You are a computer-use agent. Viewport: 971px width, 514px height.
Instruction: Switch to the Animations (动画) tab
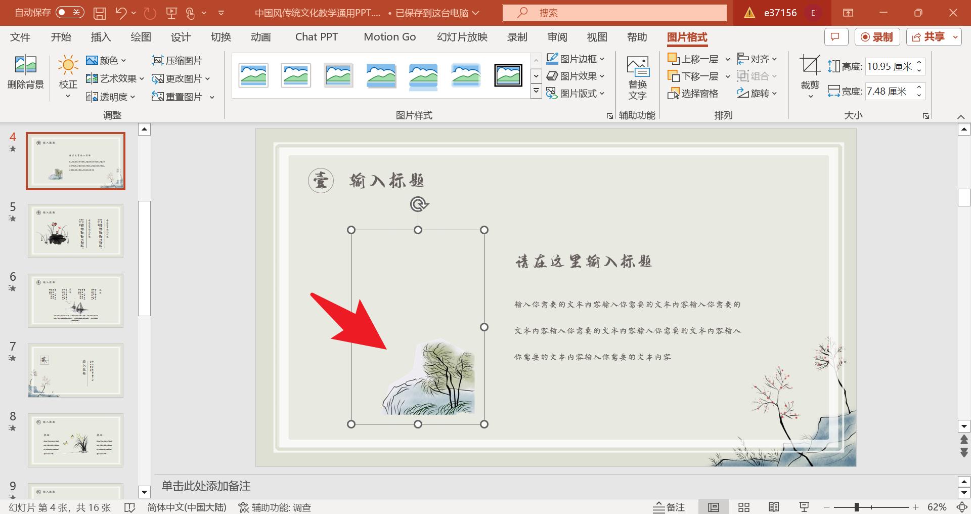260,37
